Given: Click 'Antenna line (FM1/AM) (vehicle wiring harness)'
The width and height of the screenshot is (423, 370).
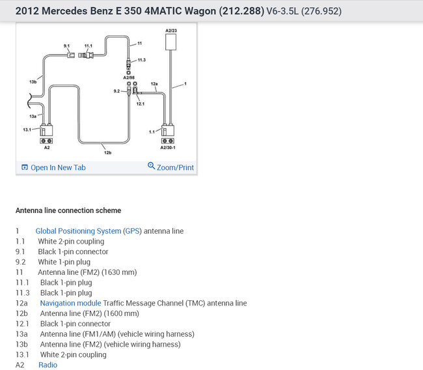Looking at the screenshot, I should 117,334.
